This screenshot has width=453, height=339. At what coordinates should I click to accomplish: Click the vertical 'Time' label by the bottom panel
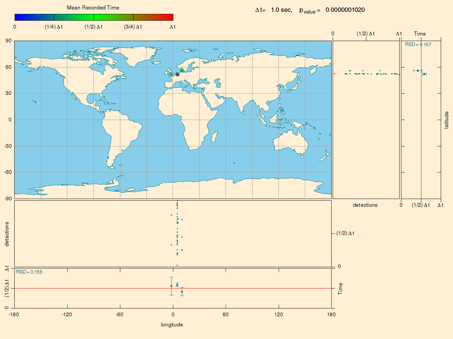tap(341, 288)
